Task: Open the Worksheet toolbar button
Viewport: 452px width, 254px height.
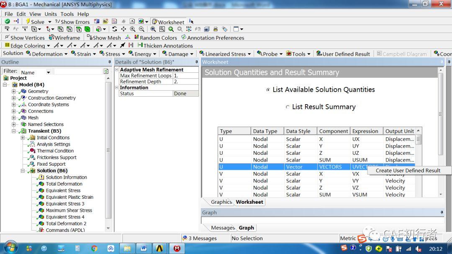Action: point(168,22)
